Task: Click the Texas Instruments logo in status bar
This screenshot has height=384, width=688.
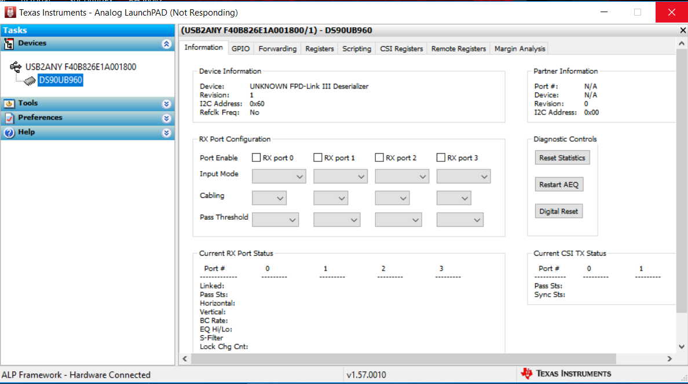Action: [x=527, y=374]
